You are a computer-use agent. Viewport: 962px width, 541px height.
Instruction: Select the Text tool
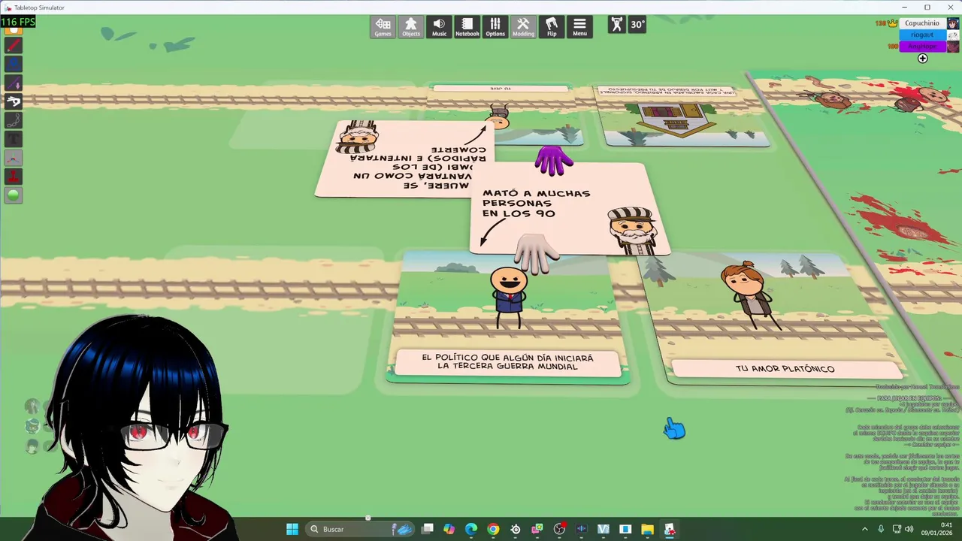coord(14,139)
